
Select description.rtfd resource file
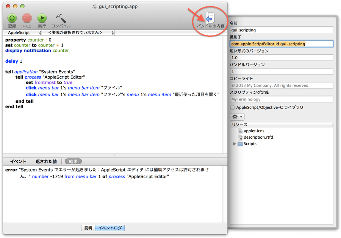[258, 137]
